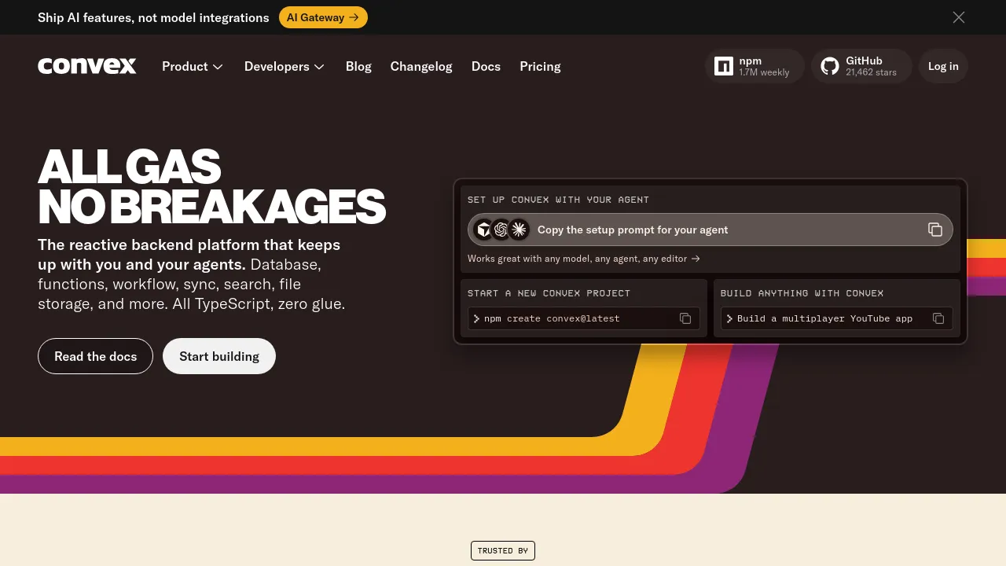
Task: Click the '21,462 stars' GitHub count
Action: click(x=871, y=72)
